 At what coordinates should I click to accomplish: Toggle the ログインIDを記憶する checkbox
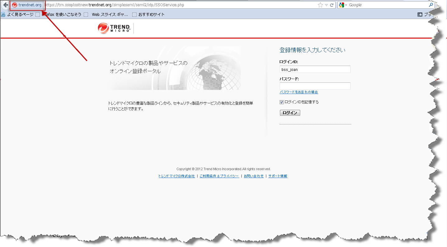coord(282,102)
